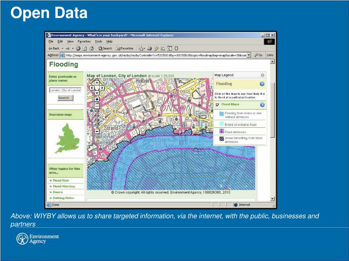Open the Edit menu
The height and width of the screenshot is (261, 349).
[60, 41]
